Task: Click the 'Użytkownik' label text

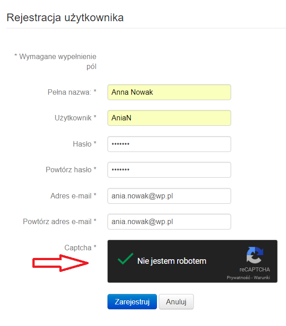Action: pos(73,118)
